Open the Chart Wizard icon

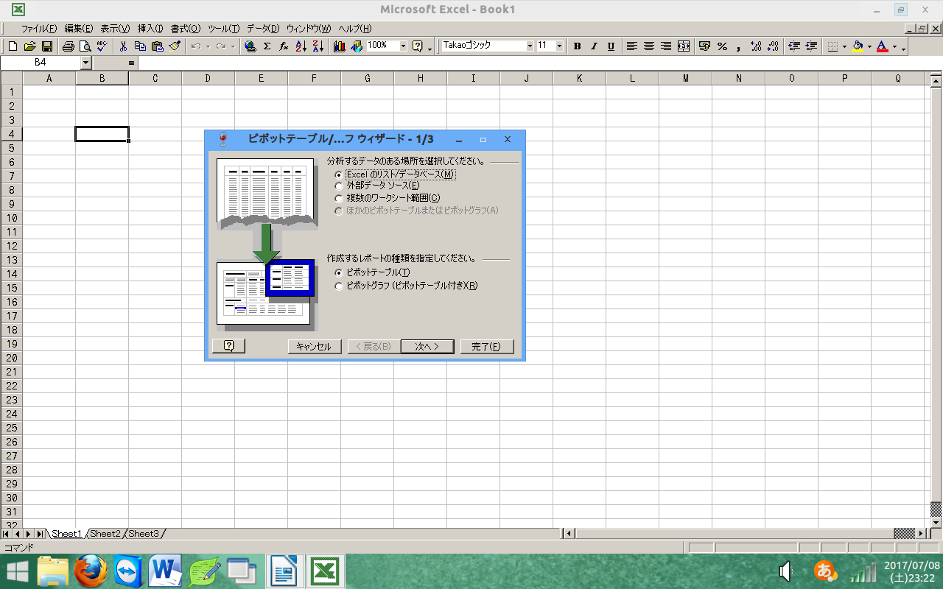340,46
